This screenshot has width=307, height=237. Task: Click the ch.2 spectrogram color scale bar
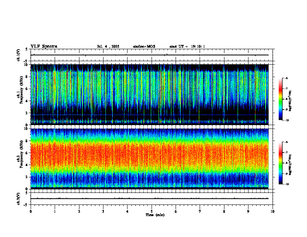(280, 163)
